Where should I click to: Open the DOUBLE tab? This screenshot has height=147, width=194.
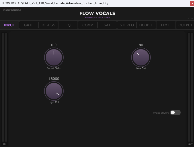pos(146,25)
